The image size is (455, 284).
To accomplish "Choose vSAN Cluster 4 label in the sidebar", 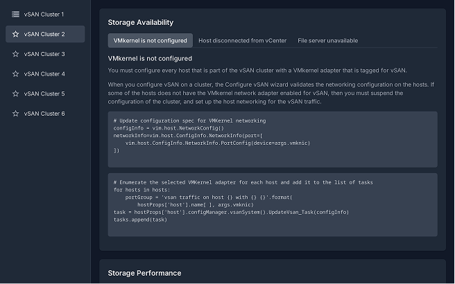I will [44, 73].
